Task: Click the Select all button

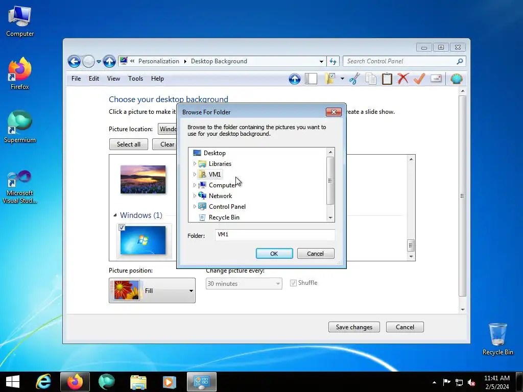Action: point(128,144)
